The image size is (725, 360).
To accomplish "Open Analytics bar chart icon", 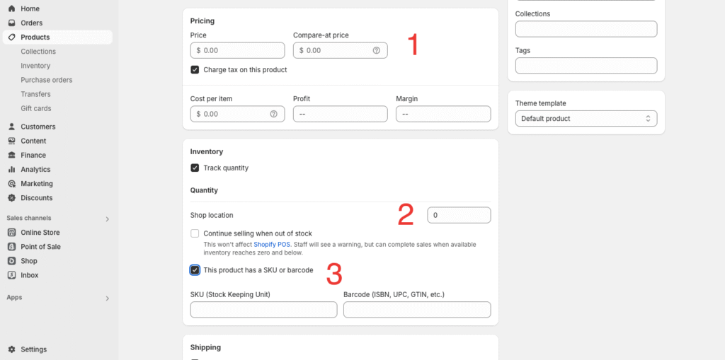I will point(12,170).
